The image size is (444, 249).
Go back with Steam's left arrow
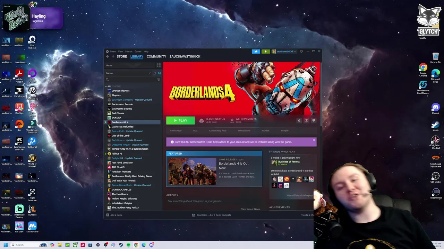108,56
